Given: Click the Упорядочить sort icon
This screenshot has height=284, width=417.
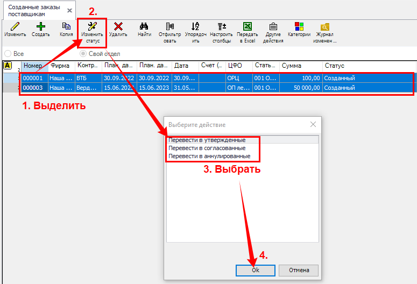Looking at the screenshot, I should [x=195, y=26].
